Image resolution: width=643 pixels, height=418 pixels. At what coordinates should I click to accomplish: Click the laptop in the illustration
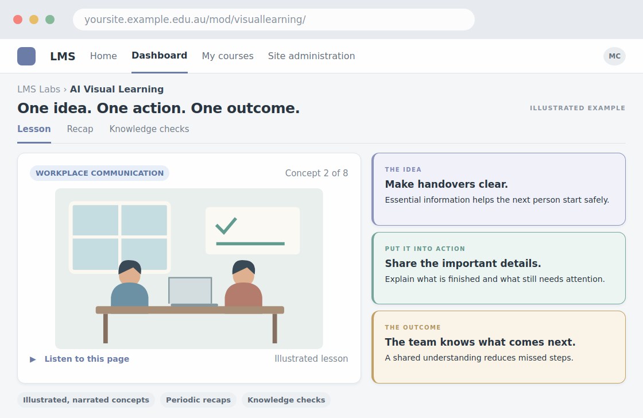coord(192,292)
